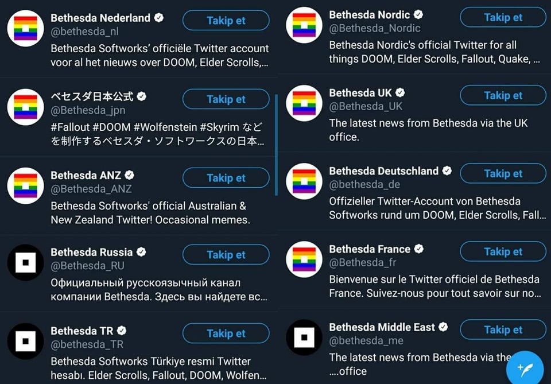The width and height of the screenshot is (551, 384).
Task: Follow Bethesda Middle East account
Action: click(503, 329)
